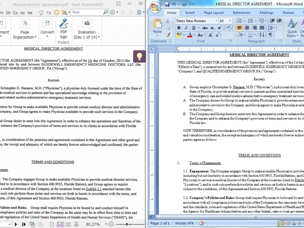This screenshot has height=228, width=304.
Task: Click Shading paint bucket icon in Word
Action: tap(240, 35)
